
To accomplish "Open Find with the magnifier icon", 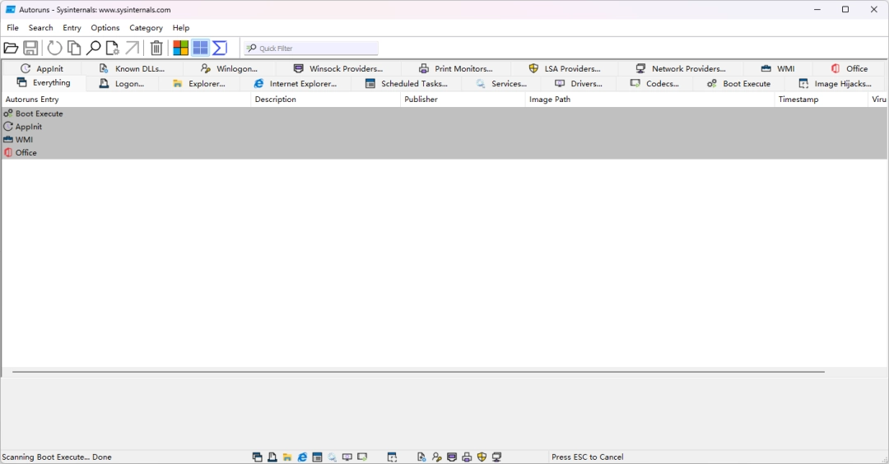I will coord(94,49).
